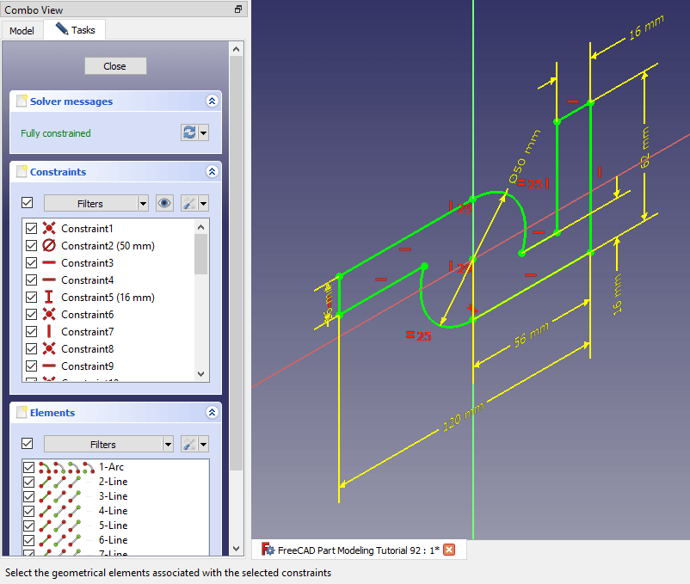Viewport: 690px width, 584px height.
Task: Open the elements settings dropdown arrow
Action: click(x=203, y=444)
